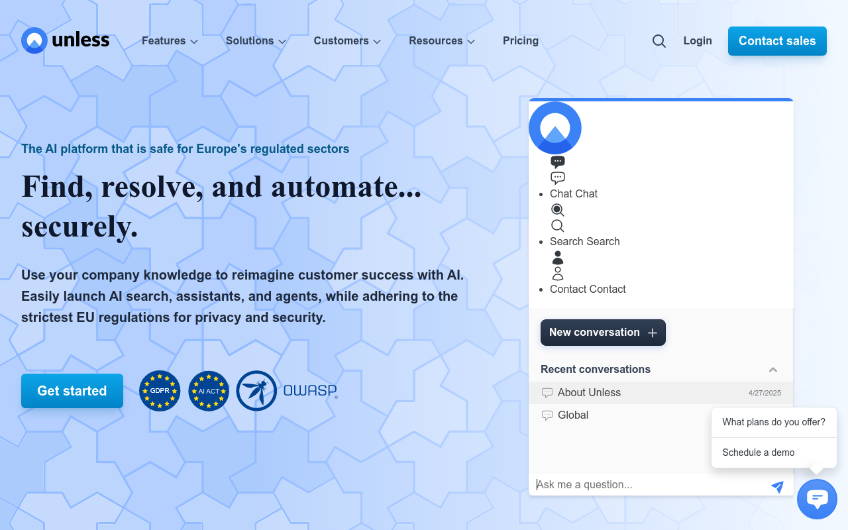The image size is (848, 530).
Task: Focus the 'Ask me a question...' input
Action: 651,484
